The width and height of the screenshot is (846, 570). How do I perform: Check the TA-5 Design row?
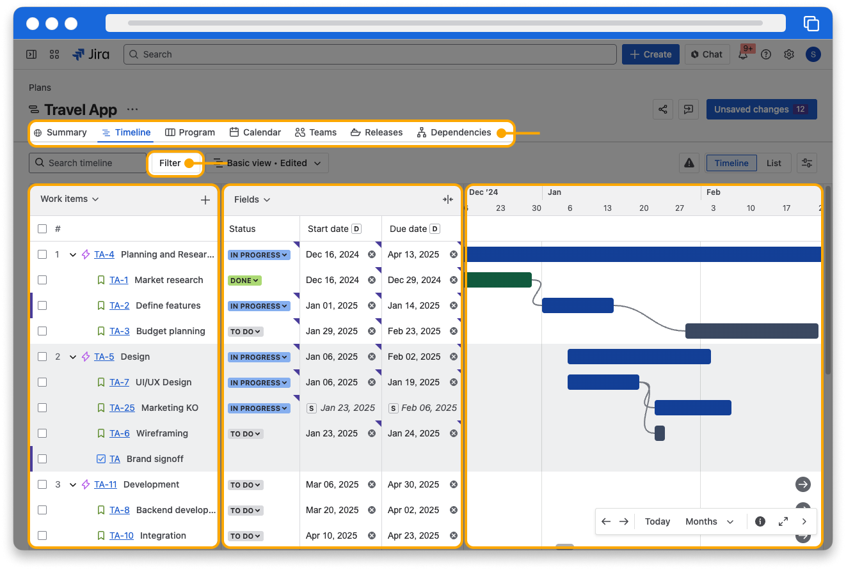point(42,357)
